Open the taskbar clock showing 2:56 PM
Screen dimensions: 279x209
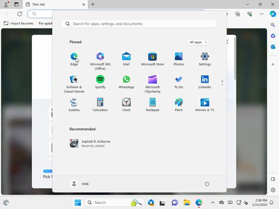260,202
